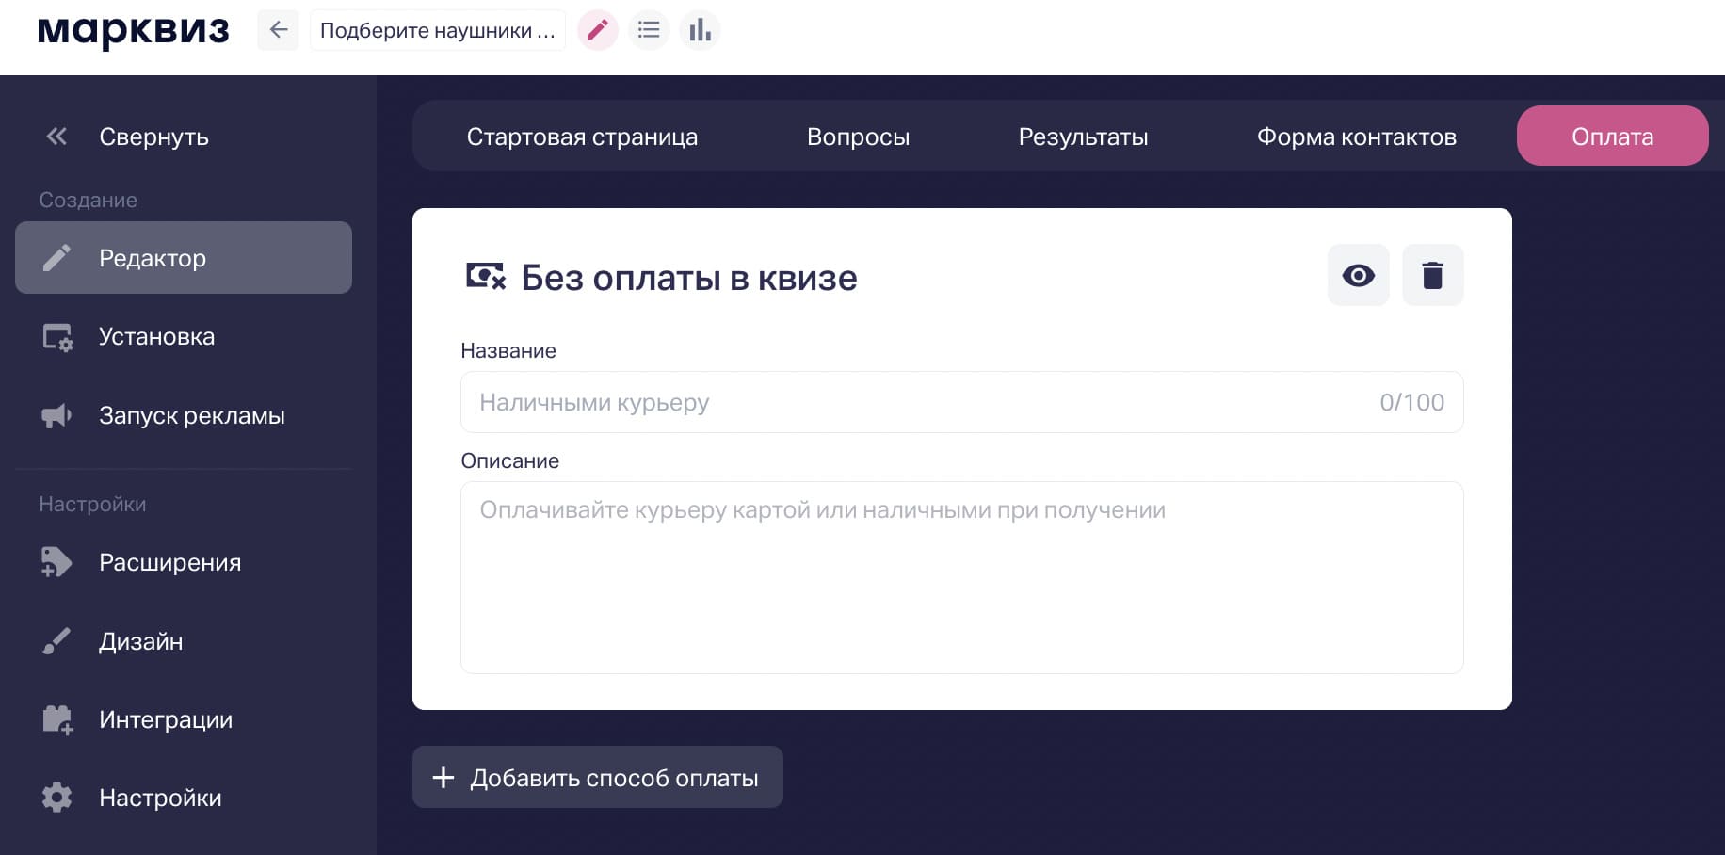Open the Форма контактов tab
Screen dimensions: 1725x855
click(1355, 136)
